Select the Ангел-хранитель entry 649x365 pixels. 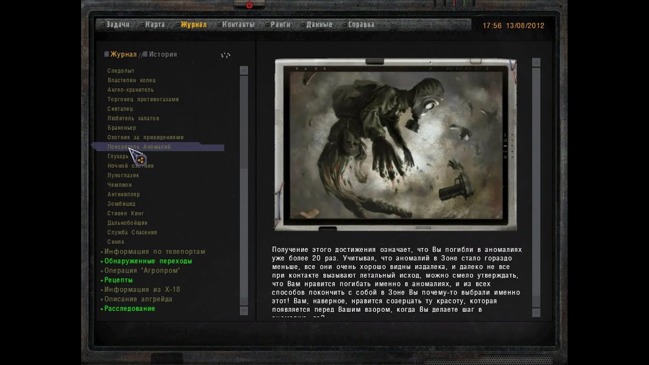(x=130, y=90)
